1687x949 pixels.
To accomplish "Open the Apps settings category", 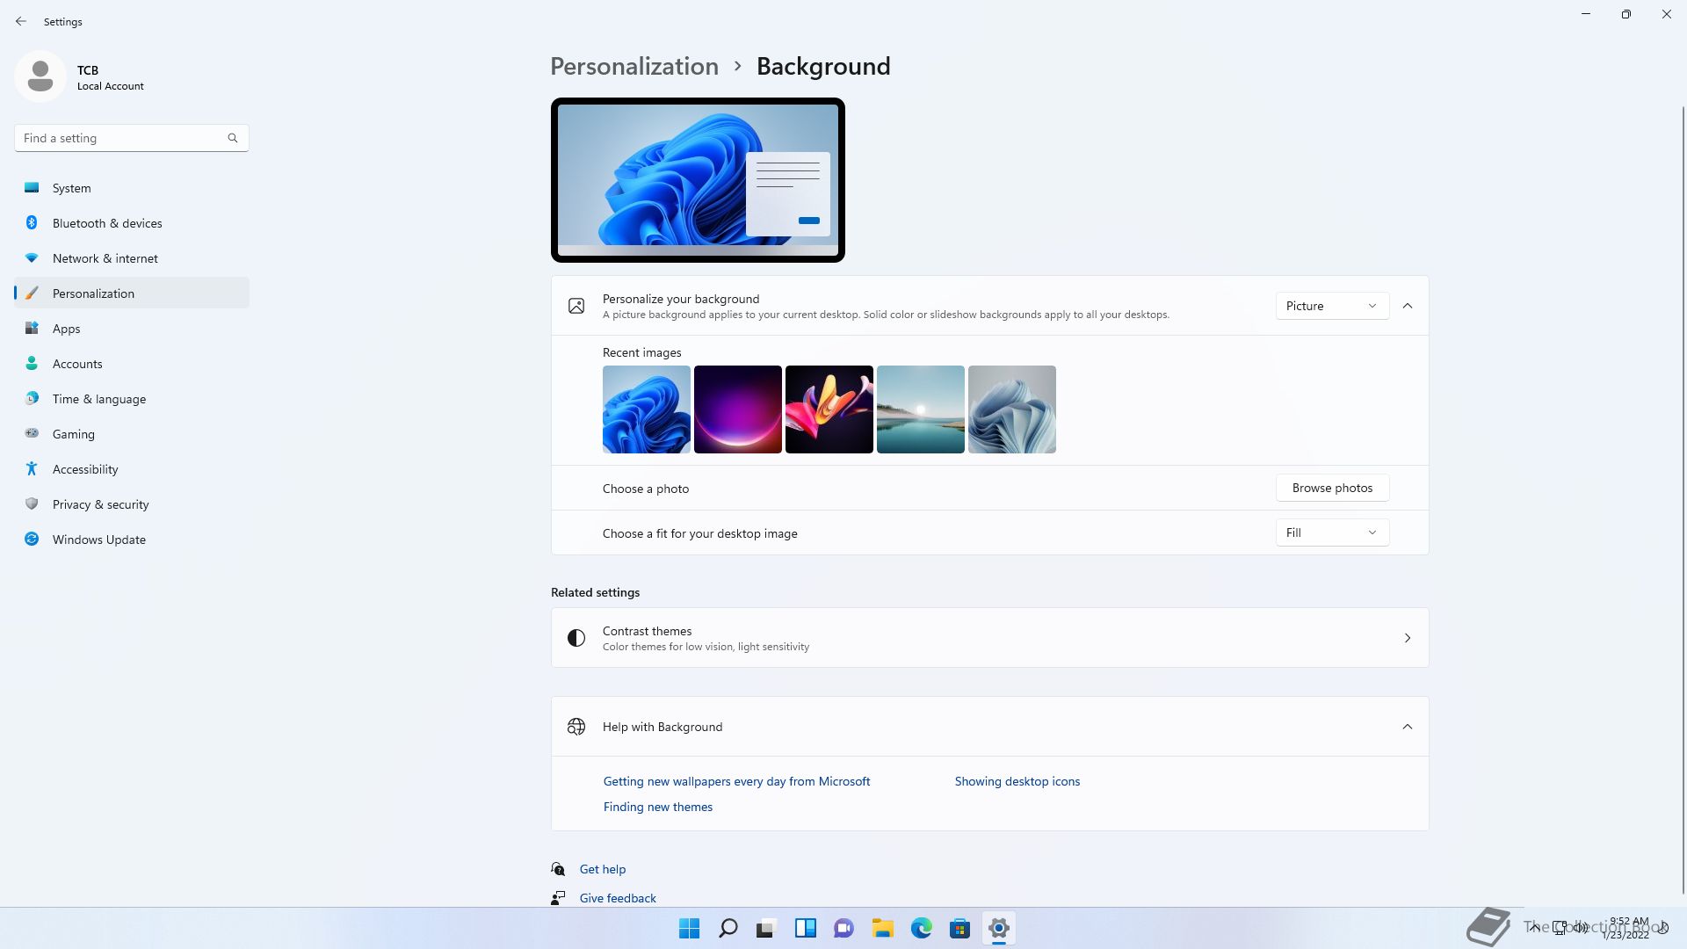I will click(x=132, y=329).
